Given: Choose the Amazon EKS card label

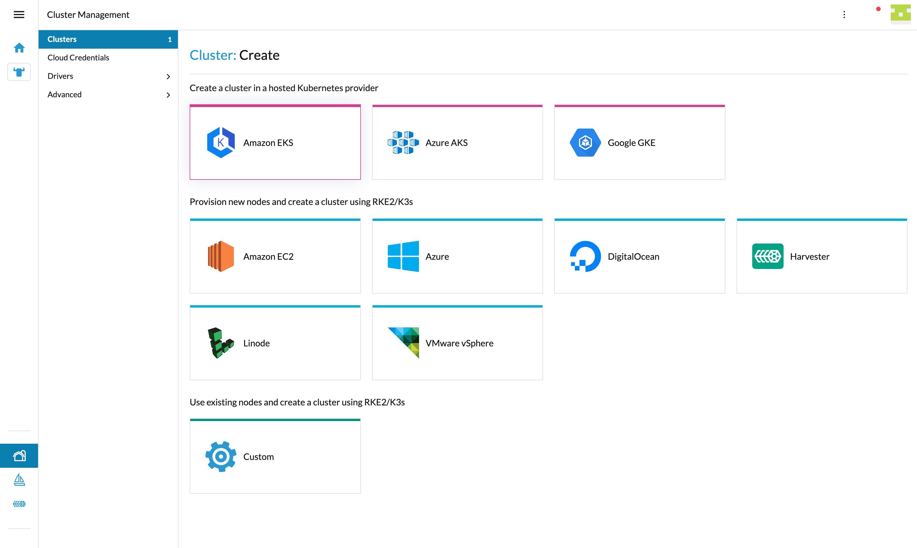Looking at the screenshot, I should click(268, 143).
